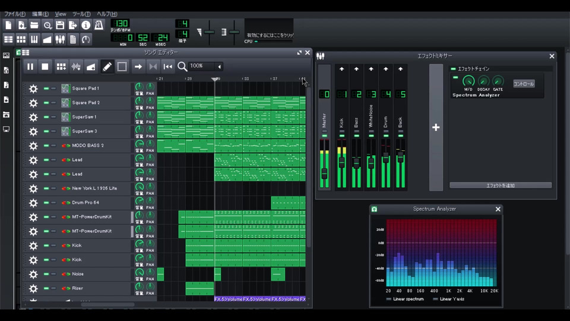Toggle the FX Mixer window icon in the top toolbar
Viewport: 570px width, 321px height.
[x=60, y=39]
